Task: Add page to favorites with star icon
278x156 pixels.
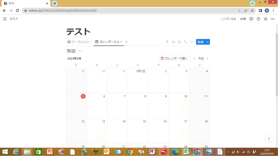Action: [265, 19]
